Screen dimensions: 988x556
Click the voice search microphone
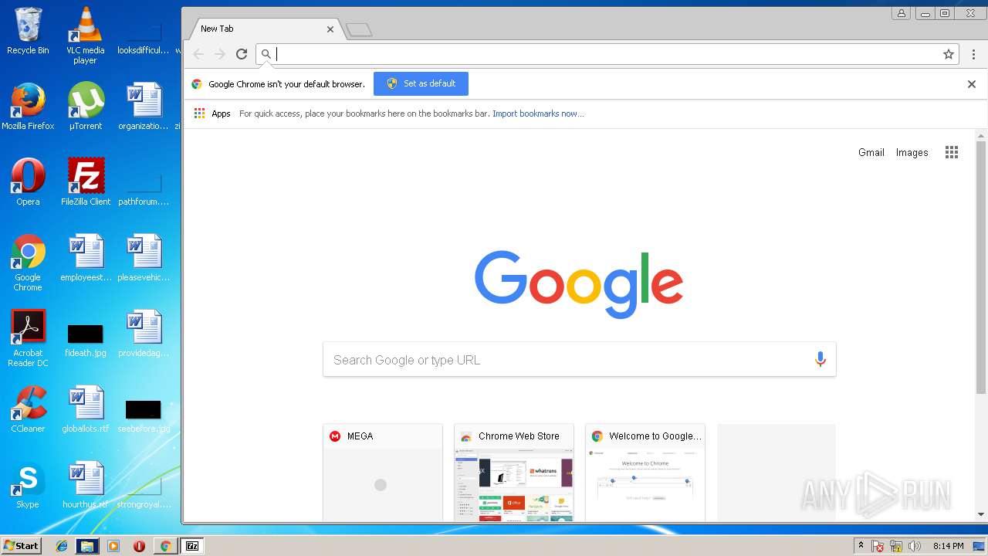pos(820,359)
